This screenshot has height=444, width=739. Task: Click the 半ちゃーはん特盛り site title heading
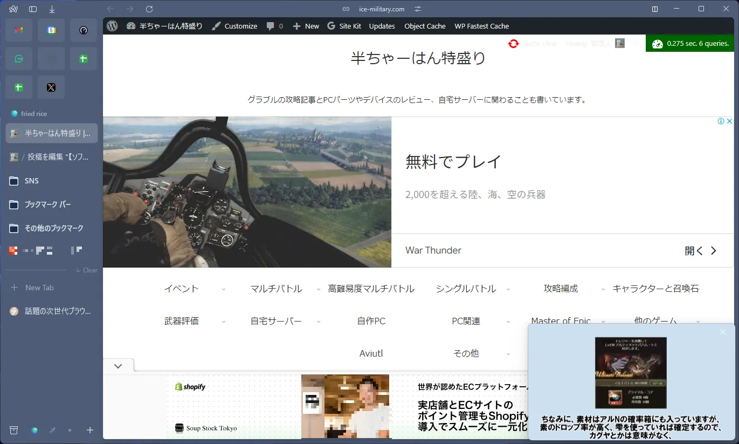tap(418, 58)
